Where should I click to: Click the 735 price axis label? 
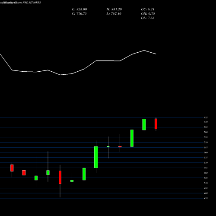[206, 137]
